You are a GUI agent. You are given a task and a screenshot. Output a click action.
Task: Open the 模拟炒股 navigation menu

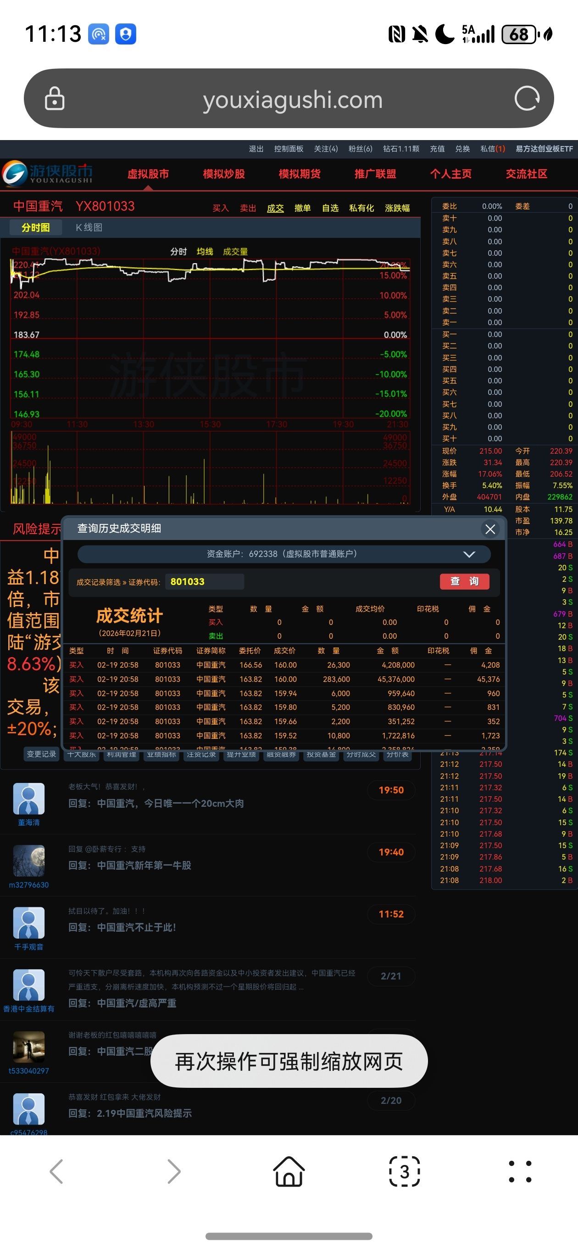click(x=224, y=174)
